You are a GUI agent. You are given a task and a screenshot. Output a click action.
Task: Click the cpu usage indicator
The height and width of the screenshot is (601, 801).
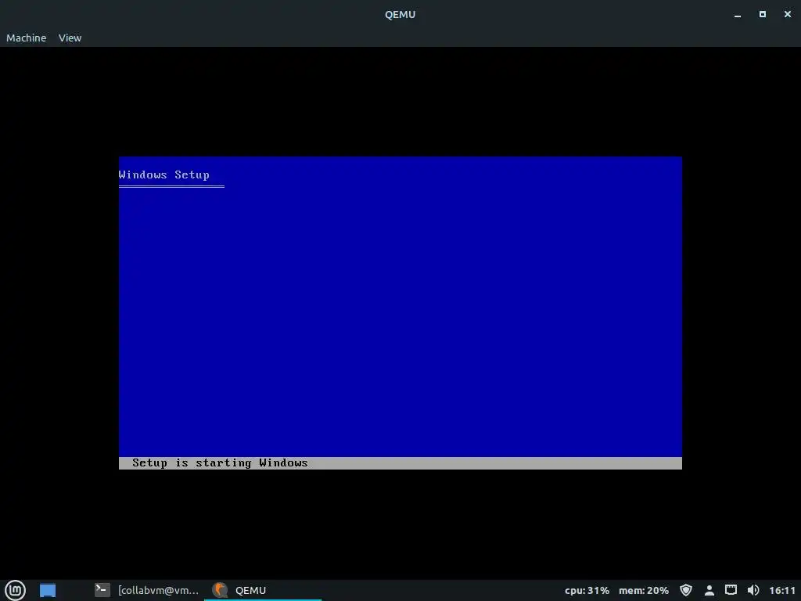click(x=587, y=590)
